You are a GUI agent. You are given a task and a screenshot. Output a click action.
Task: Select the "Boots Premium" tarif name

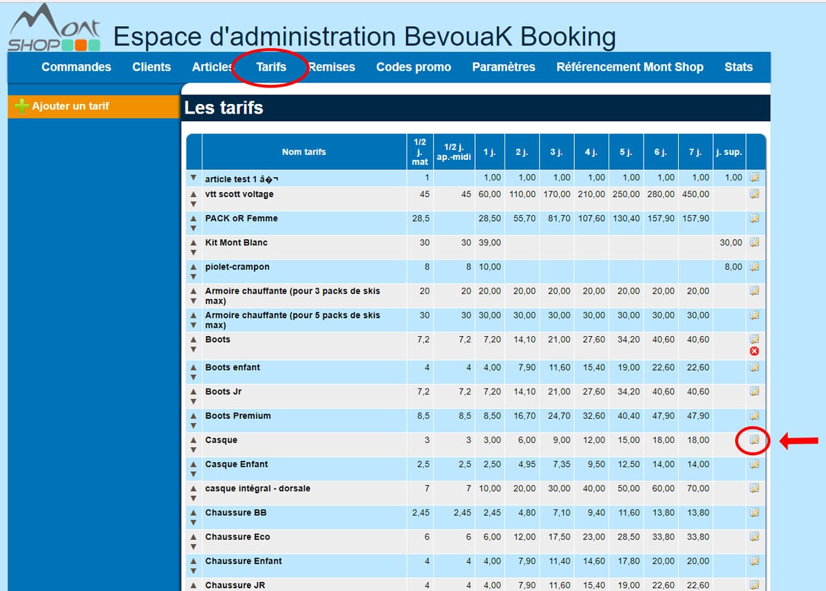tap(238, 416)
